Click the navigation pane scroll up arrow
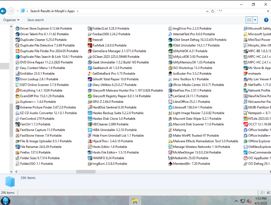The width and height of the screenshot is (271, 205). 11,27
